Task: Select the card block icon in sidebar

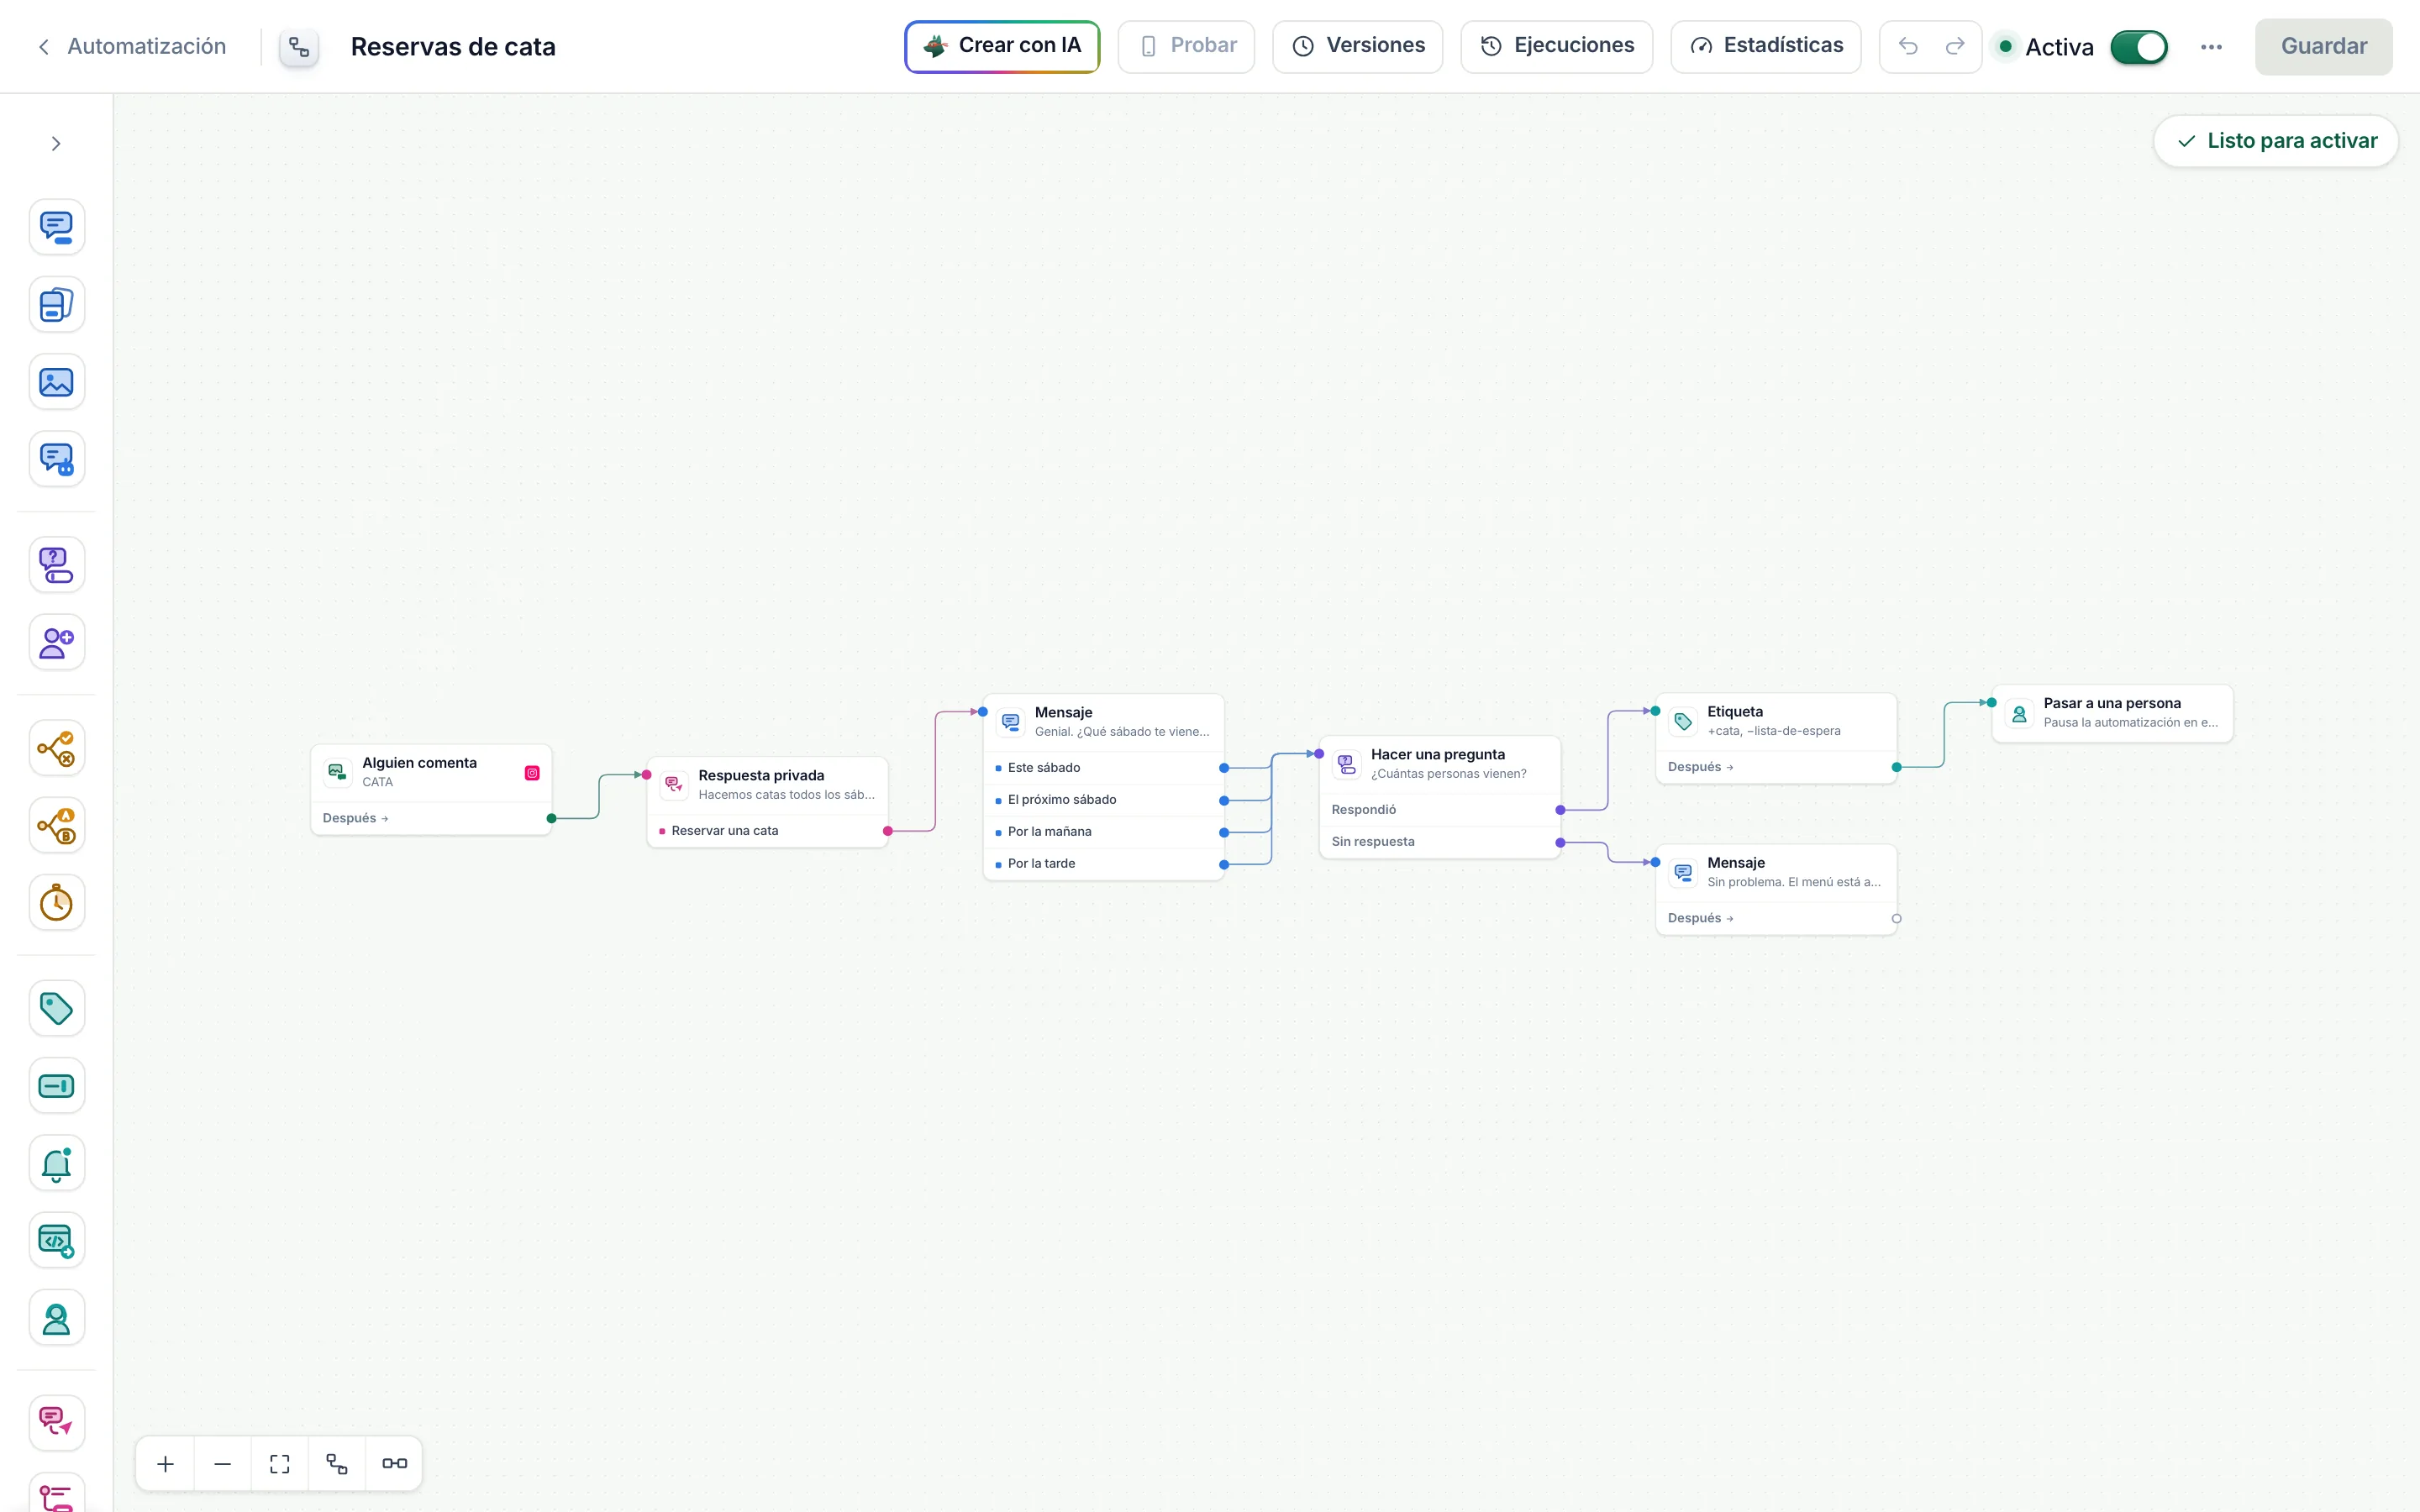Action: tap(56, 304)
